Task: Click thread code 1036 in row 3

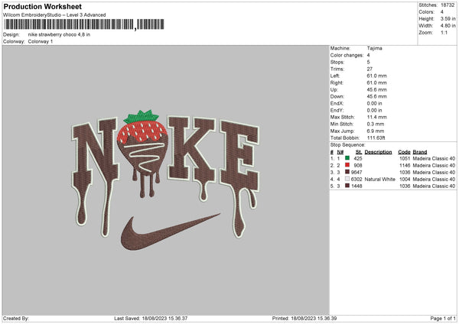Action: point(405,172)
